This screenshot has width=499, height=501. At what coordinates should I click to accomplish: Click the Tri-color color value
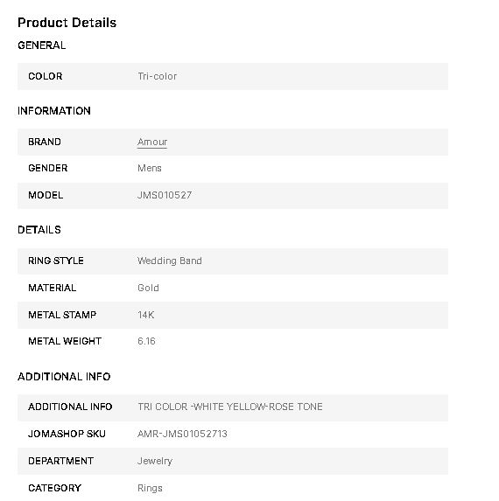[157, 76]
